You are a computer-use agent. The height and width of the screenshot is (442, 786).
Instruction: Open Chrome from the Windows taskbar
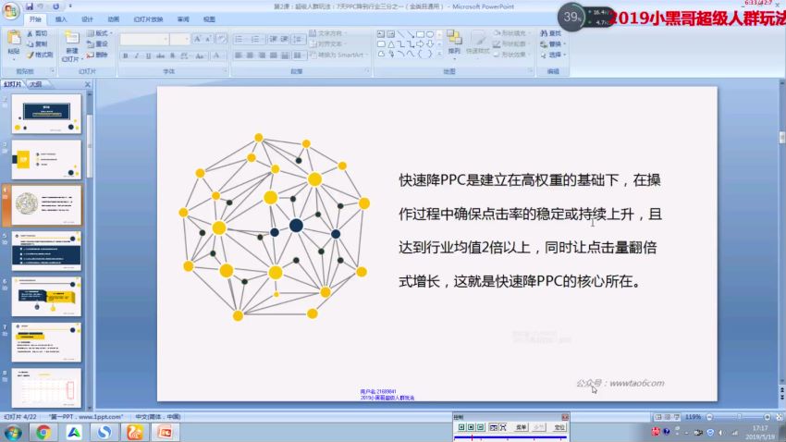pos(43,432)
